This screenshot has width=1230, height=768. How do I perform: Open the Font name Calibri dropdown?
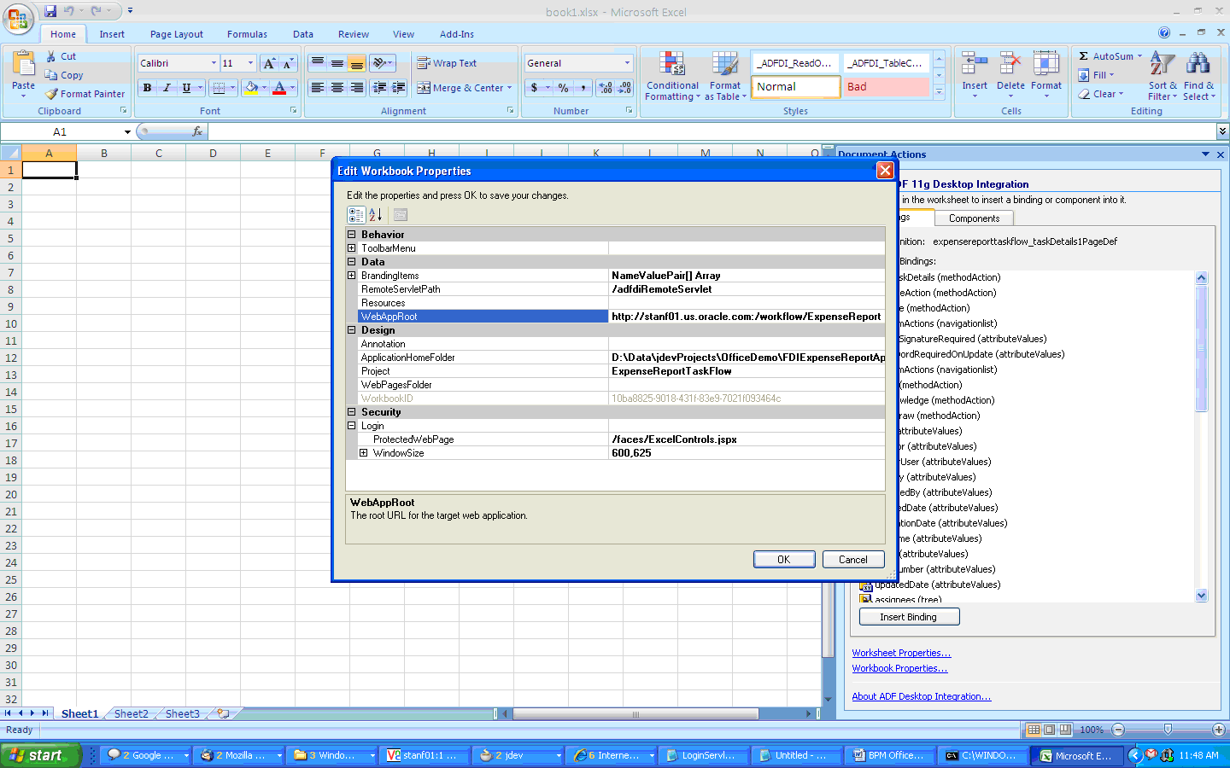pyautogui.click(x=214, y=63)
